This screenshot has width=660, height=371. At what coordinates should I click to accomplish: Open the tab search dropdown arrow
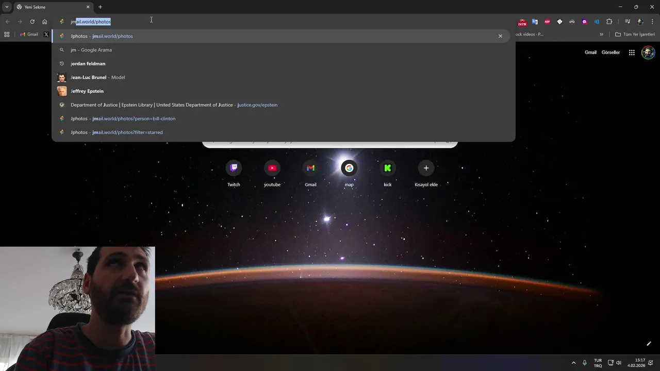pyautogui.click(x=7, y=7)
